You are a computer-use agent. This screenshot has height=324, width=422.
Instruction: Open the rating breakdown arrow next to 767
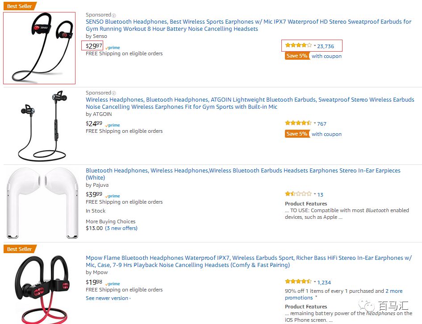(x=315, y=123)
